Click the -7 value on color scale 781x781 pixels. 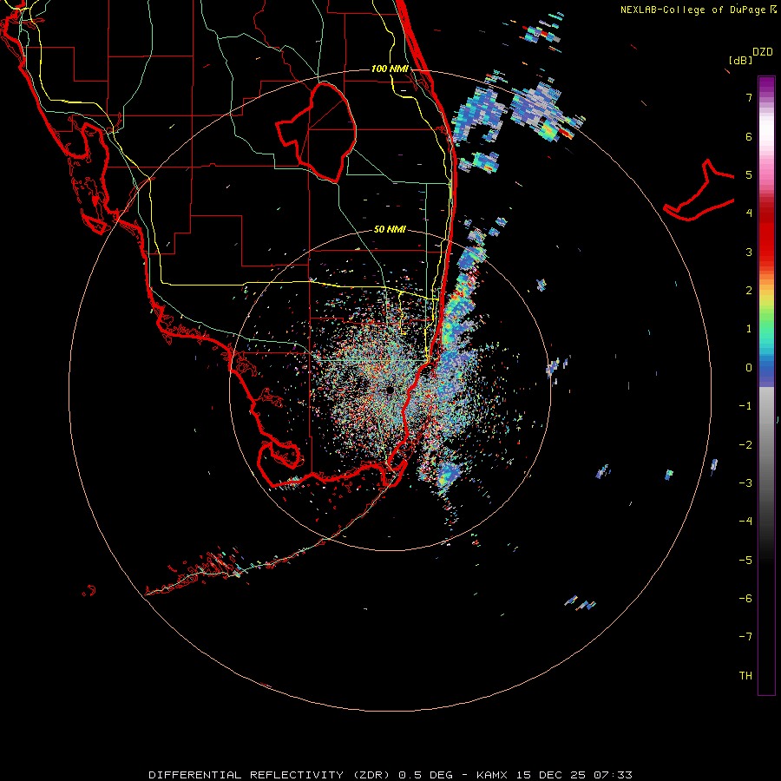(x=745, y=637)
